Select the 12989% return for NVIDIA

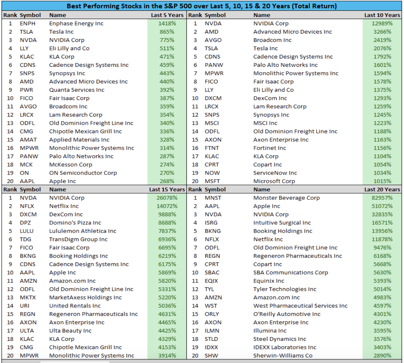pyautogui.click(x=382, y=23)
